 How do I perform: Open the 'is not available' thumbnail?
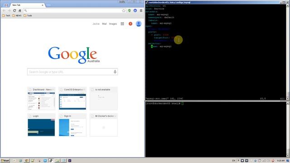pyautogui.click(x=104, y=98)
